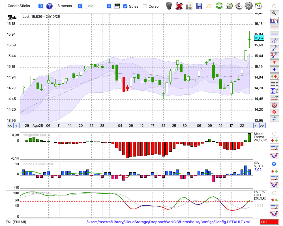283x226 pixels.
Task: Click the Config.DEFAULT.xml file path link
Action: (x=168, y=222)
